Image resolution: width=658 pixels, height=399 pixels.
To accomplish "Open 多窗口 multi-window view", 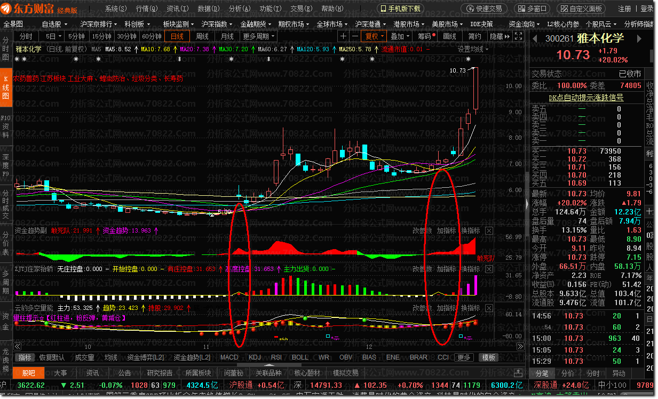I will click(532, 9).
